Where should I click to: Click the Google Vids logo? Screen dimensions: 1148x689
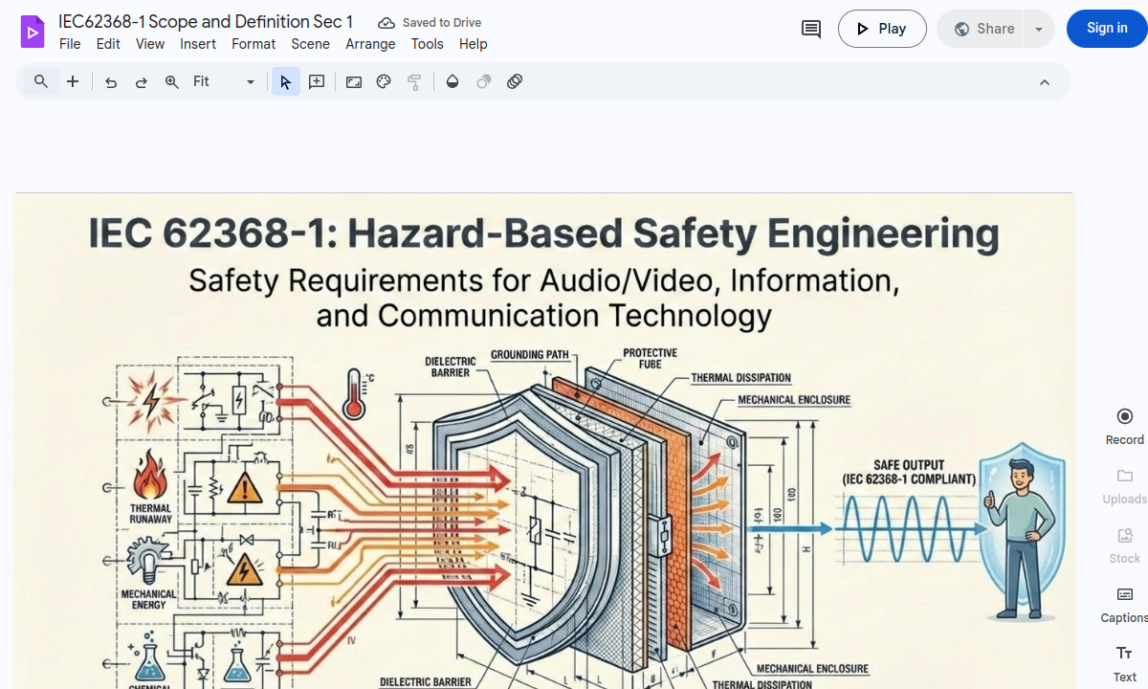click(33, 32)
